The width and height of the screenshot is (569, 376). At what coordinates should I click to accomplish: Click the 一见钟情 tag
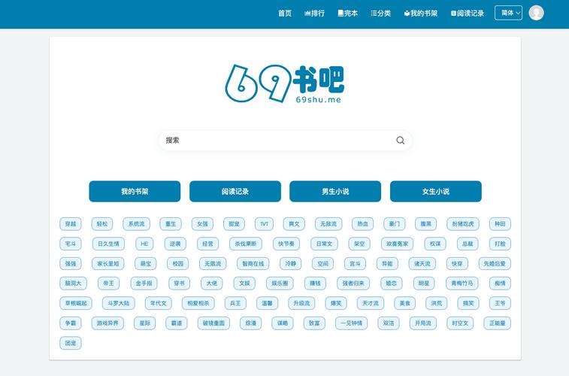coord(353,323)
